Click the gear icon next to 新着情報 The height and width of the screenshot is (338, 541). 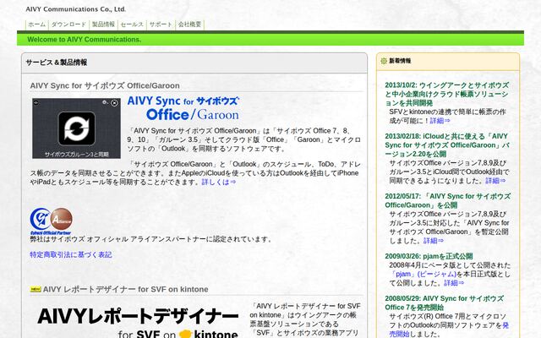point(384,61)
